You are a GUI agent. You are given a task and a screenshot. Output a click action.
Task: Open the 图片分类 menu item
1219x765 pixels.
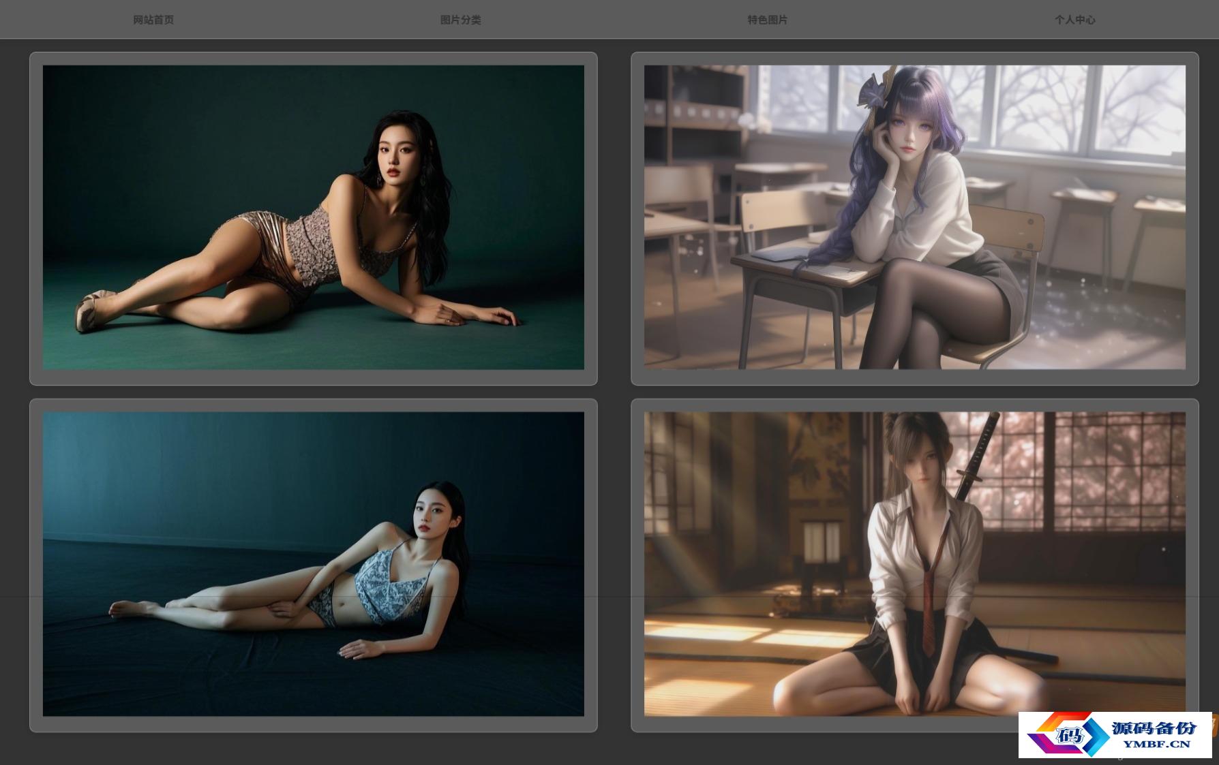click(x=460, y=20)
